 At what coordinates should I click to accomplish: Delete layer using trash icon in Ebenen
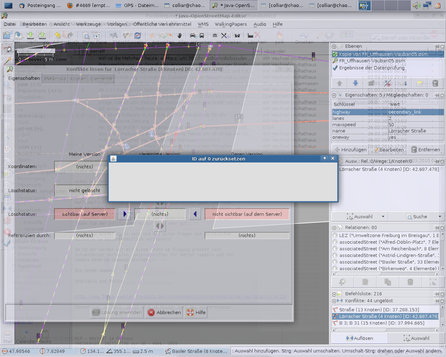[x=435, y=83]
